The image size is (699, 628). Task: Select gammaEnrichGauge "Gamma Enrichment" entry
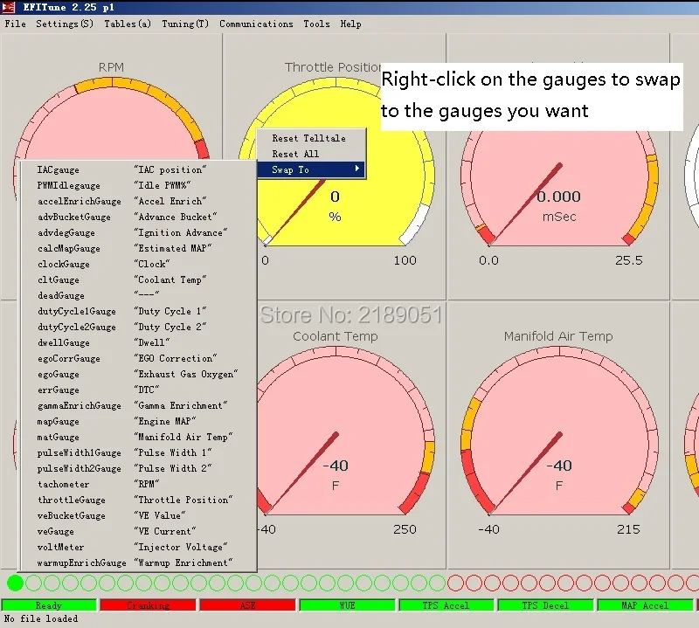[x=137, y=405]
